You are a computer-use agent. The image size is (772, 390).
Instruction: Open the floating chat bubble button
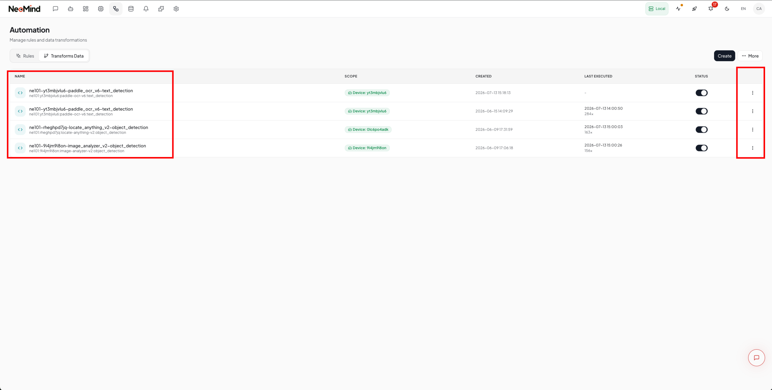757,358
